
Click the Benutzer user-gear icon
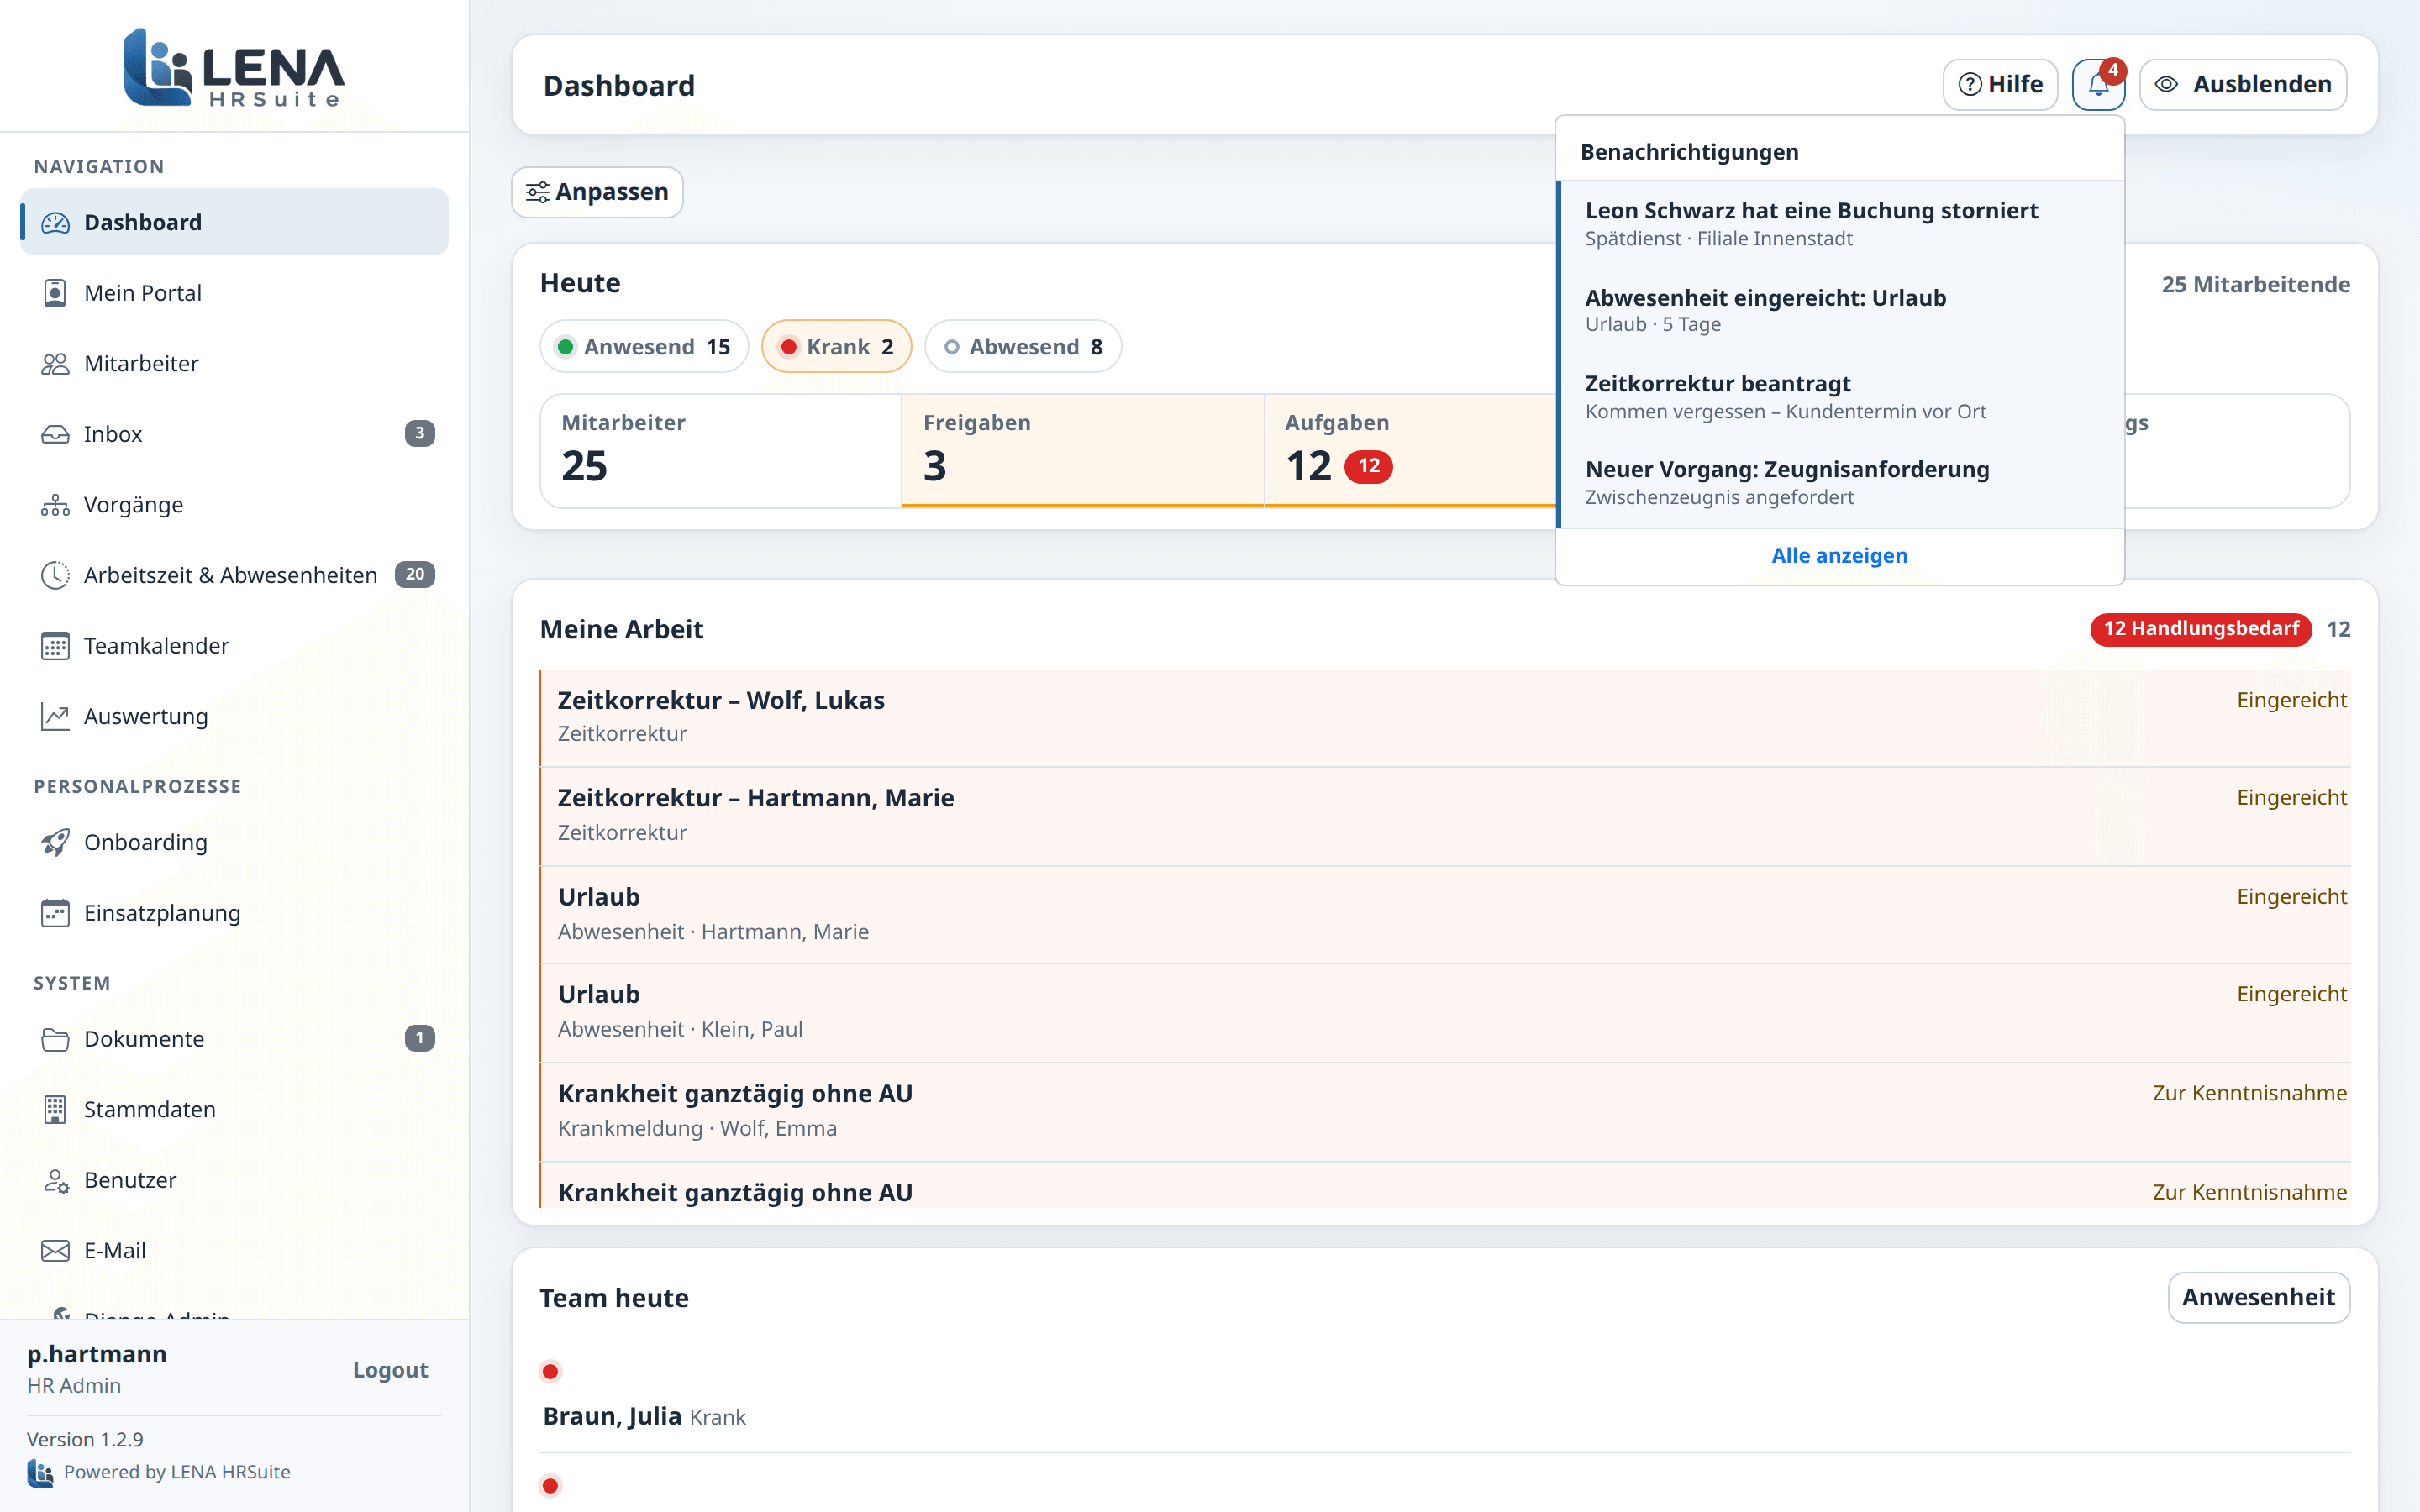(55, 1180)
